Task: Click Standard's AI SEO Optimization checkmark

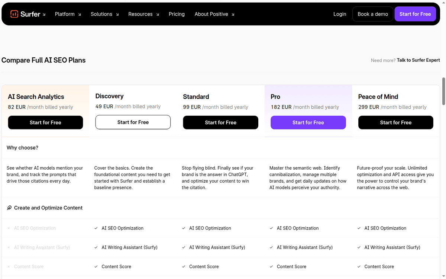Action: (184, 228)
